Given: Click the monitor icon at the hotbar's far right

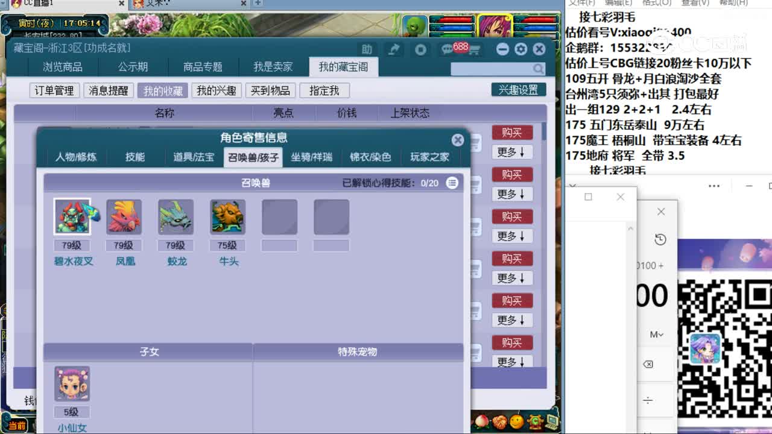Looking at the screenshot, I should click(x=552, y=422).
